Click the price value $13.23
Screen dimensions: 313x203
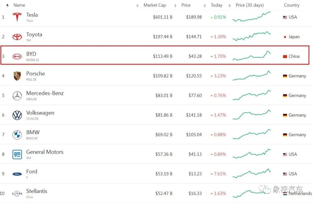(x=195, y=174)
